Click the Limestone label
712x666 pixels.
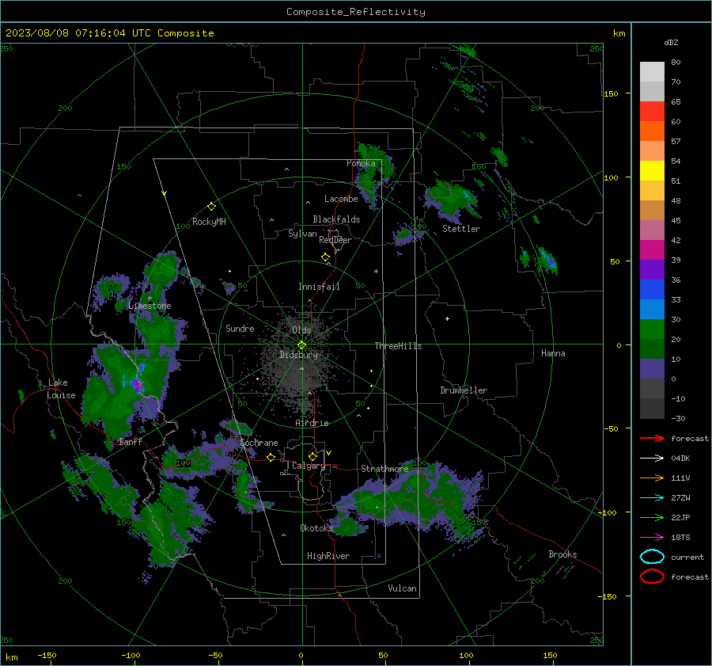(150, 306)
